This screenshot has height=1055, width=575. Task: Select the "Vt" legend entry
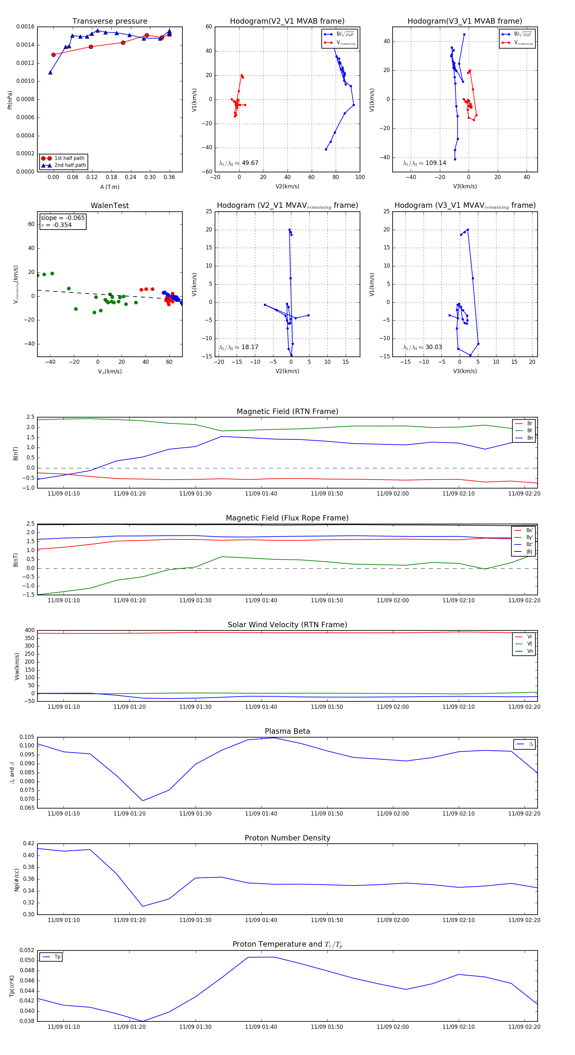click(x=524, y=644)
